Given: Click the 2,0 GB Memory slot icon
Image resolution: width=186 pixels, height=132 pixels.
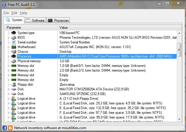Looking at the screenshot, I should click(13, 70).
